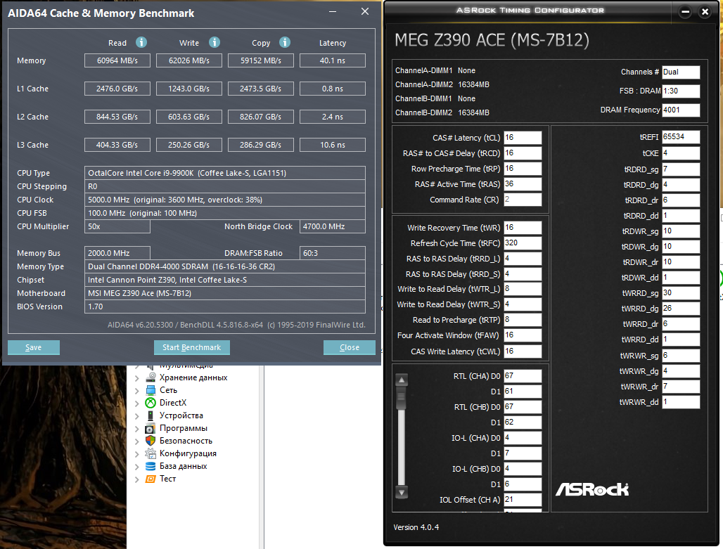Select the DirectX tree item
Viewport: 723px width, 549px height.
[x=173, y=403]
